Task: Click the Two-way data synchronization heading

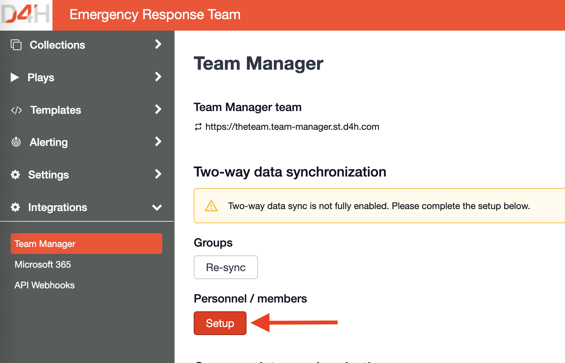Action: (x=290, y=172)
